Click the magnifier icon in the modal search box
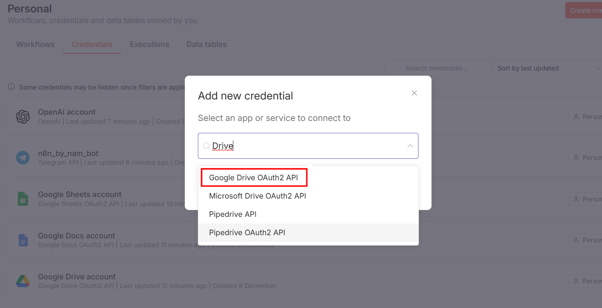 pyautogui.click(x=206, y=146)
